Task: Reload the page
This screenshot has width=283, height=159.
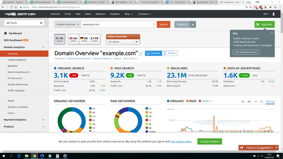Action: point(11,7)
